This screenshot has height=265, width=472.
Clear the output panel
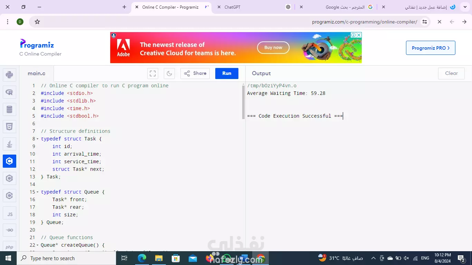click(451, 73)
